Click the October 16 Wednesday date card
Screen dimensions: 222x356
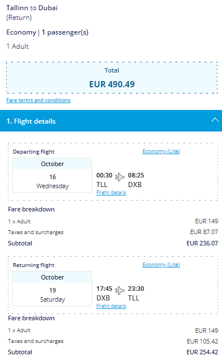[x=53, y=175]
